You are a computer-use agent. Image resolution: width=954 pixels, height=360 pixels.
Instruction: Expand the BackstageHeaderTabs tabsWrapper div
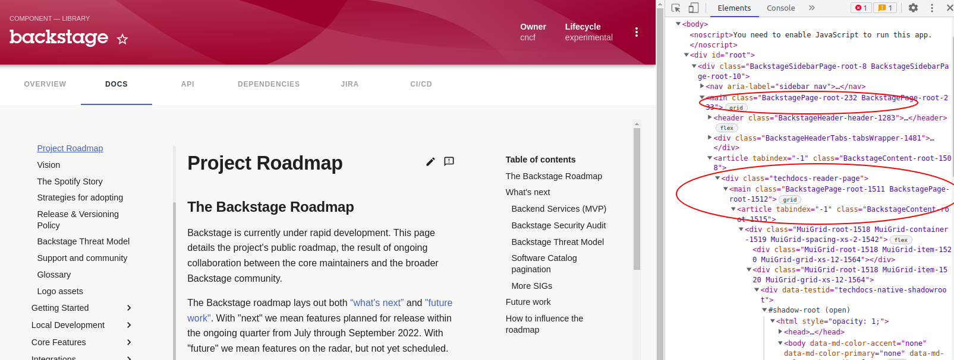(710, 138)
